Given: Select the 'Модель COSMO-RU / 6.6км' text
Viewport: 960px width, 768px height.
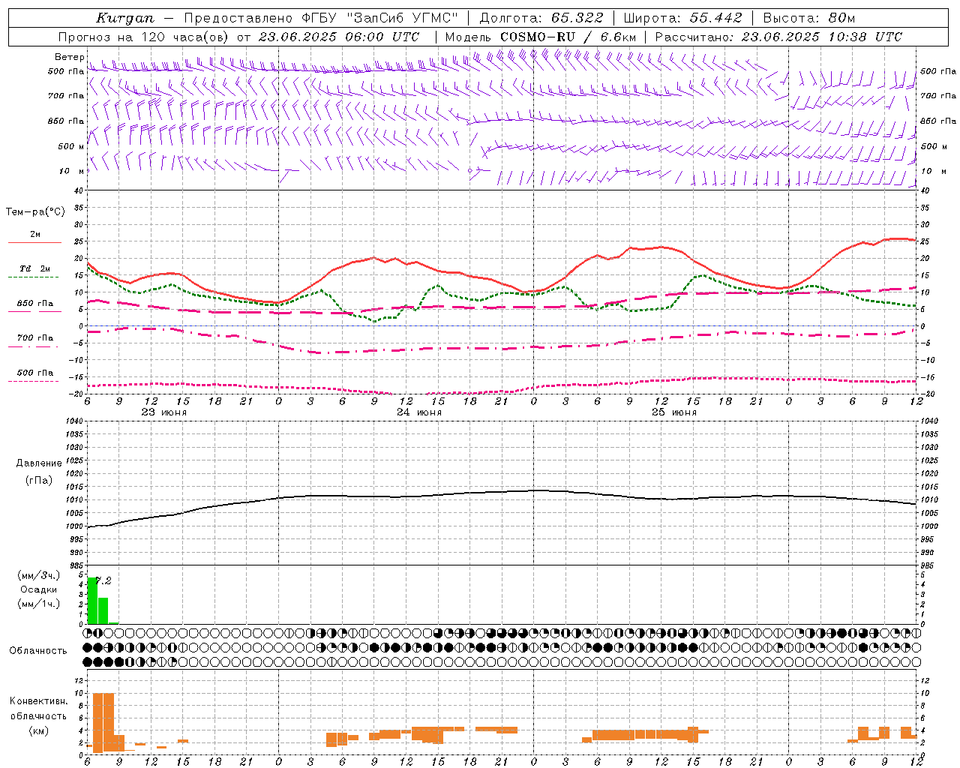Looking at the screenshot, I should click(x=541, y=37).
